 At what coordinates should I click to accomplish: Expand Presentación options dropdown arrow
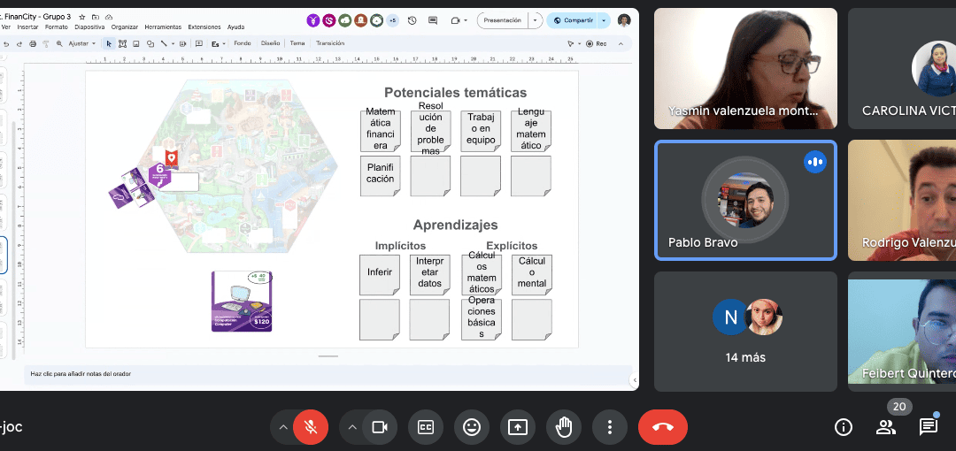pos(536,20)
